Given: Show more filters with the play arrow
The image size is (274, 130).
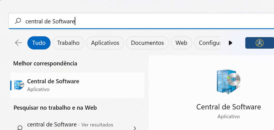Looking at the screenshot, I should (230, 43).
